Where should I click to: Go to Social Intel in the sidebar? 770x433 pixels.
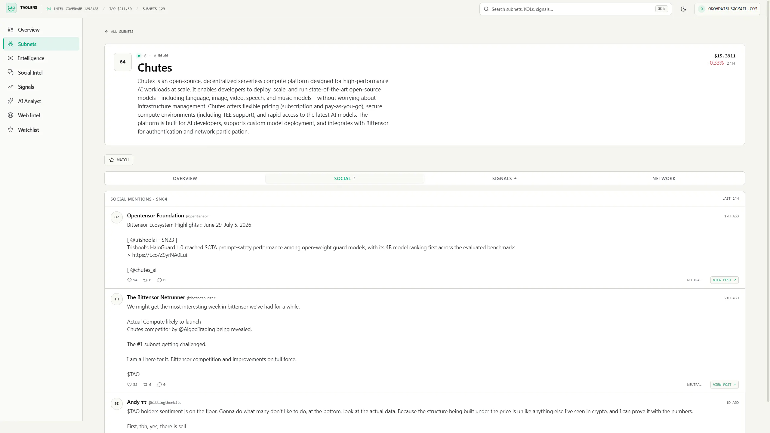41,72
